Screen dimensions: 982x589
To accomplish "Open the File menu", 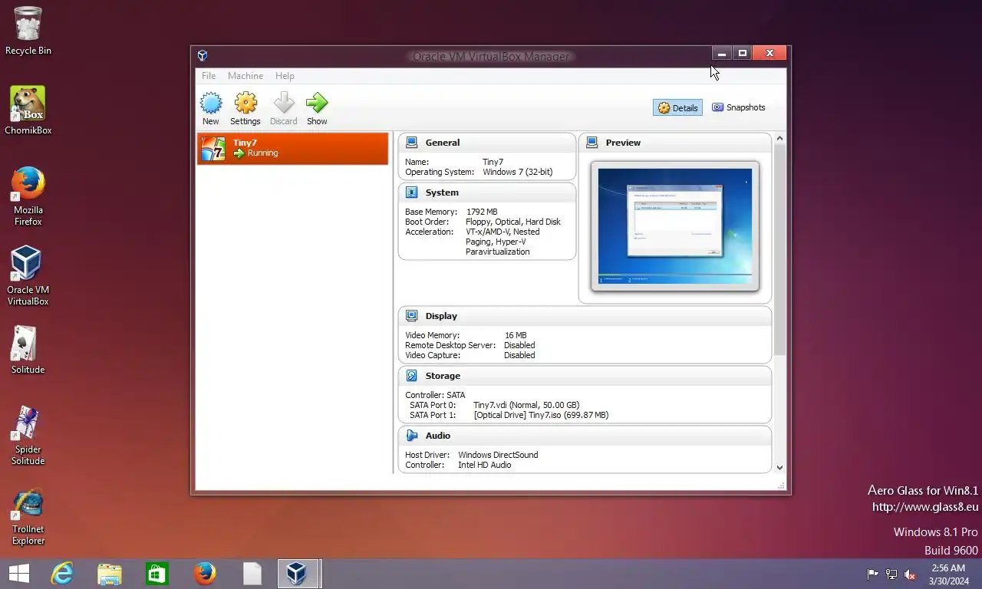I will pyautogui.click(x=209, y=76).
